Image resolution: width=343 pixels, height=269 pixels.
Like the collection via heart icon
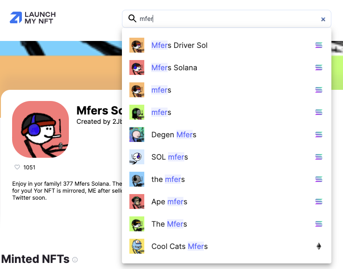[x=17, y=167]
